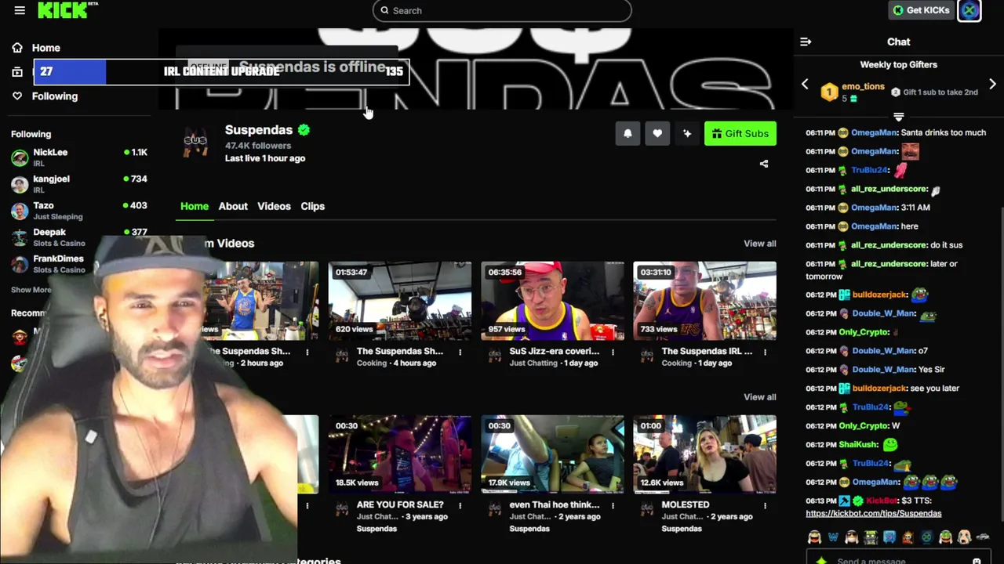The image size is (1004, 564).
Task: Insert the green zombie emote
Action: click(x=871, y=537)
